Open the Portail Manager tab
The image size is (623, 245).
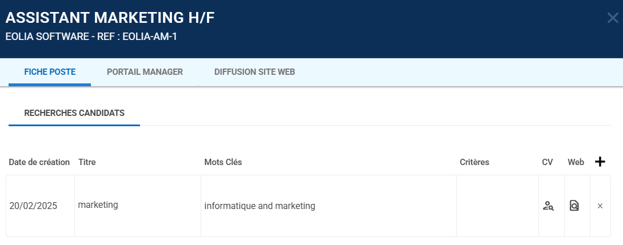145,72
